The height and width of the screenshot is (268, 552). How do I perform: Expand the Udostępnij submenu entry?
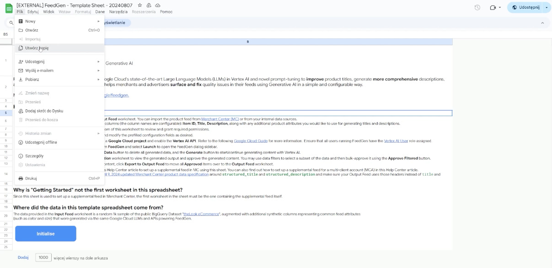(59, 62)
